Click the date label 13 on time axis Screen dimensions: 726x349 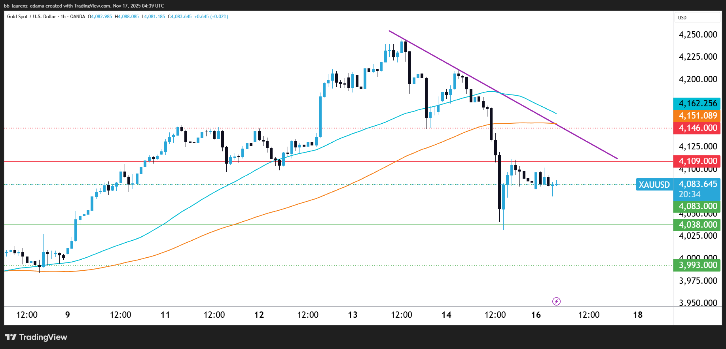pos(353,315)
